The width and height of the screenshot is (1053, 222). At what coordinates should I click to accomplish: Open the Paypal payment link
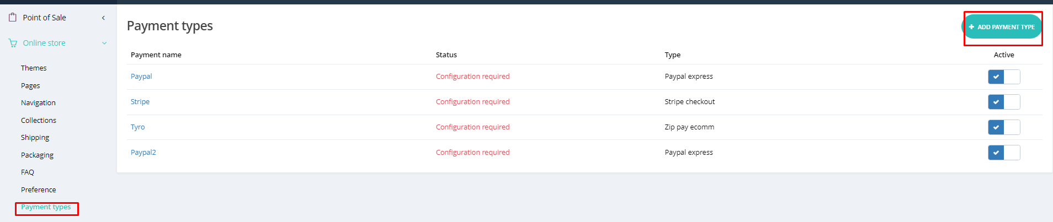click(x=141, y=77)
